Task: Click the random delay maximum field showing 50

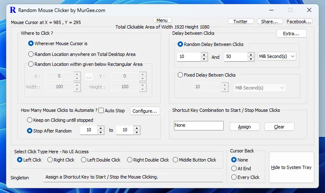Action: coord(236,56)
